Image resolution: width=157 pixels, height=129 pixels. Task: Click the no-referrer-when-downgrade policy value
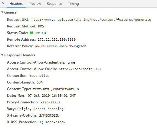point(61,46)
